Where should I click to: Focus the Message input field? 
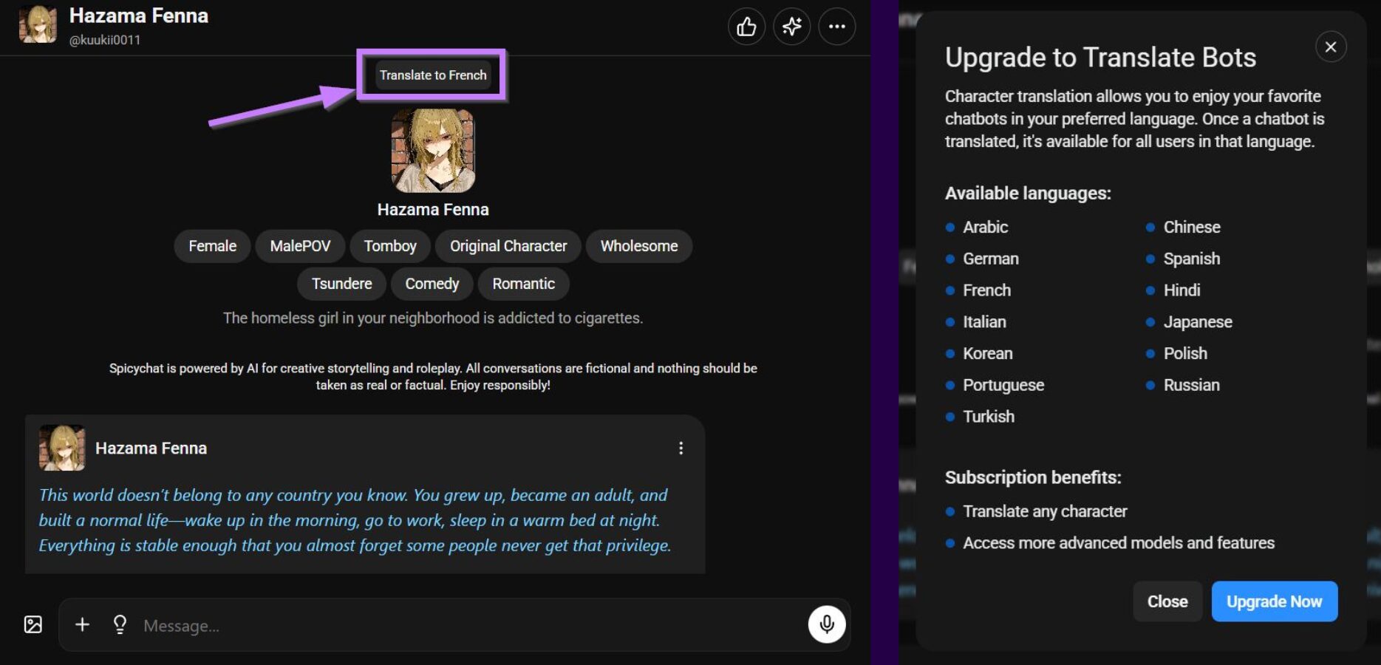click(x=466, y=626)
